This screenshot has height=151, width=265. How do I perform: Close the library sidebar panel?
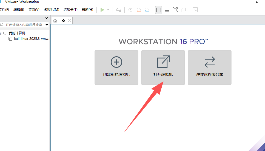[x=47, y=18]
